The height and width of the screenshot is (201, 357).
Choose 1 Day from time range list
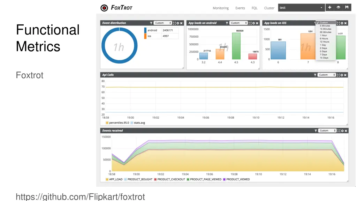coord(326,45)
